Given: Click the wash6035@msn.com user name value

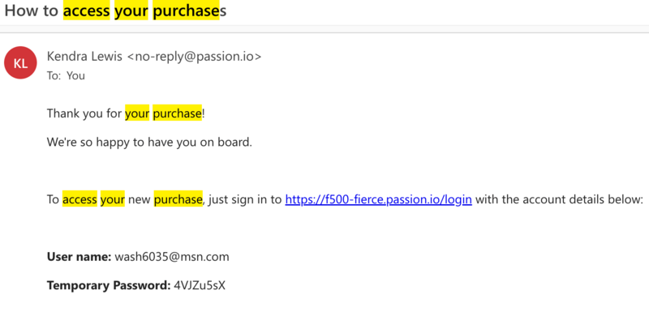Looking at the screenshot, I should pos(172,257).
